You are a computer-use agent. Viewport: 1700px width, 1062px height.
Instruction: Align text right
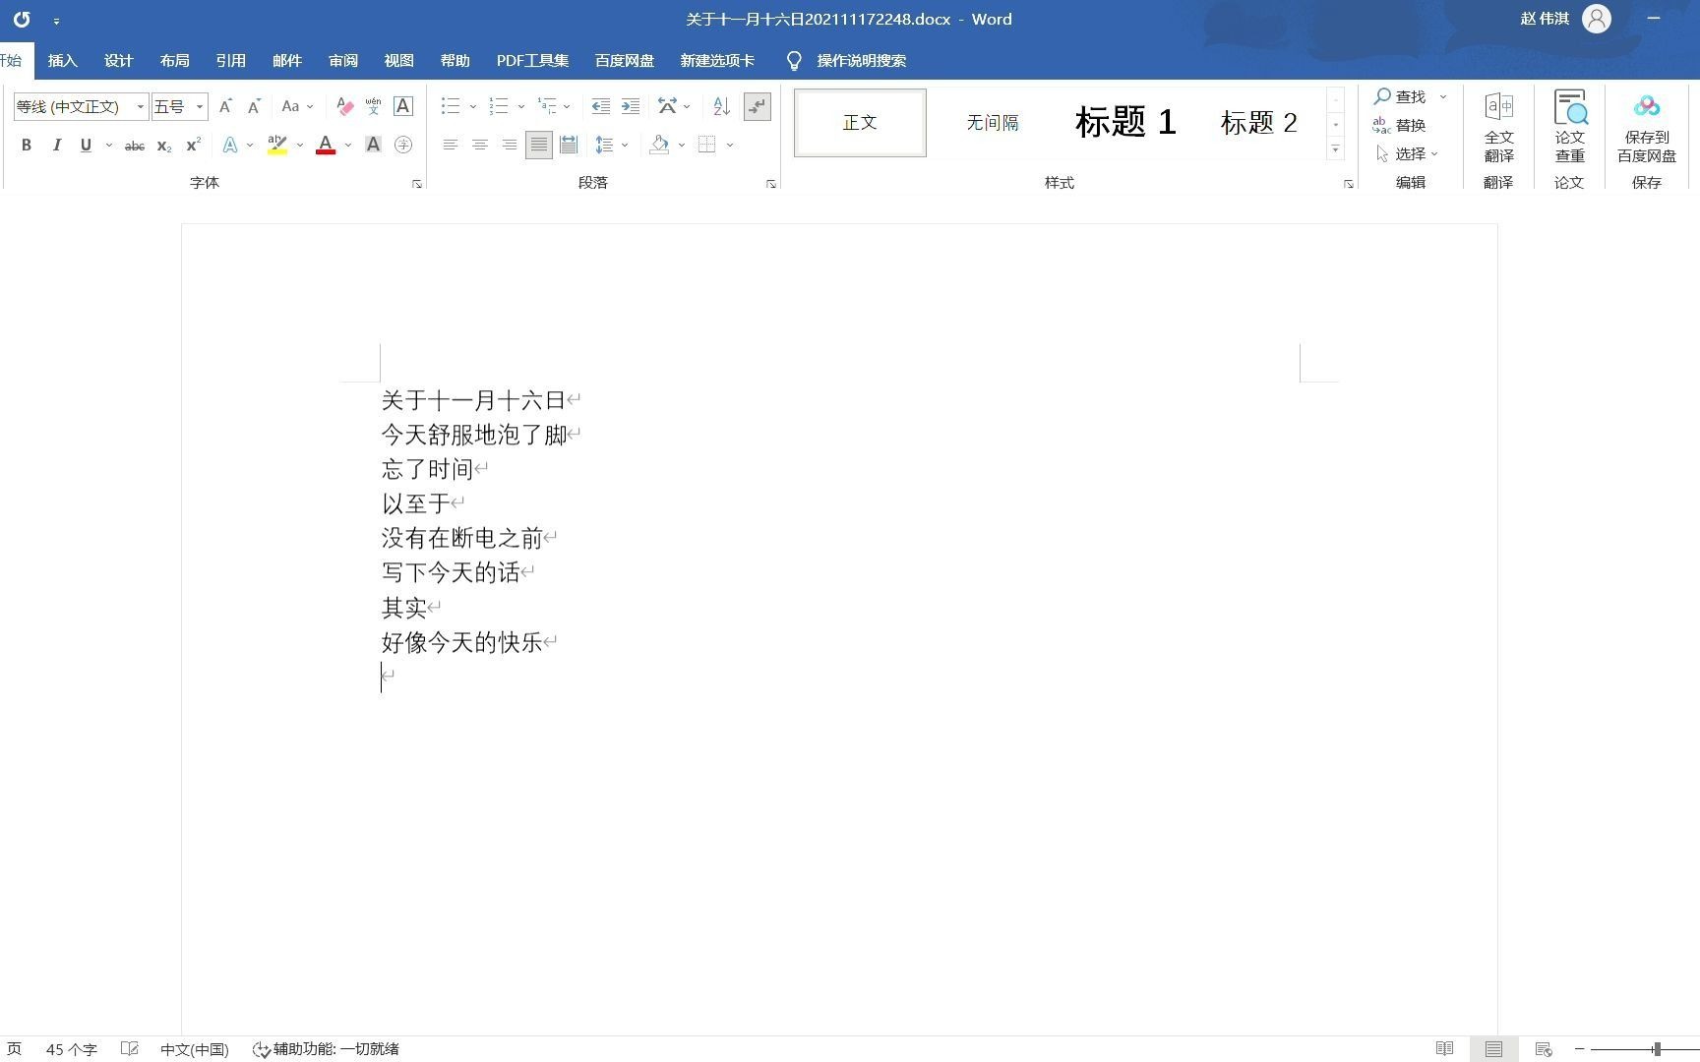pos(509,145)
